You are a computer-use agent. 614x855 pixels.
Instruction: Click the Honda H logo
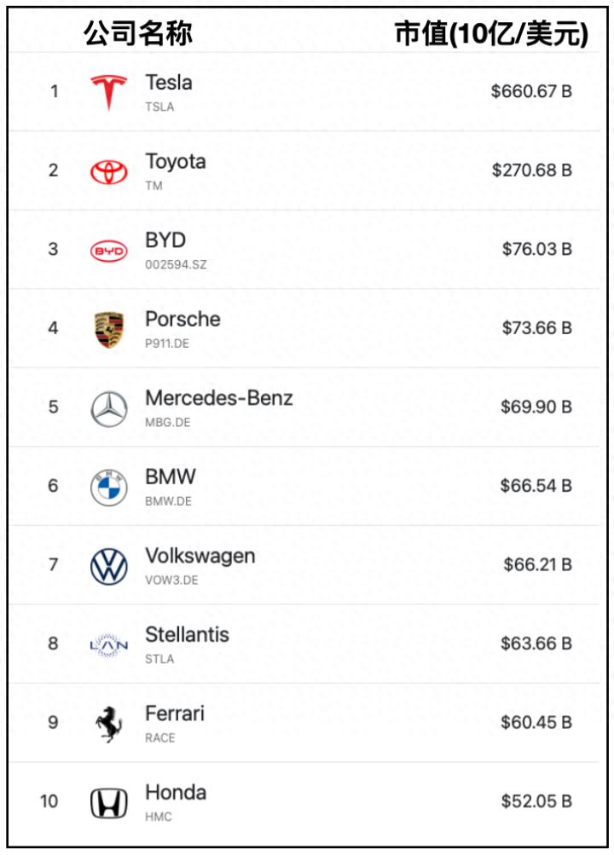[109, 803]
